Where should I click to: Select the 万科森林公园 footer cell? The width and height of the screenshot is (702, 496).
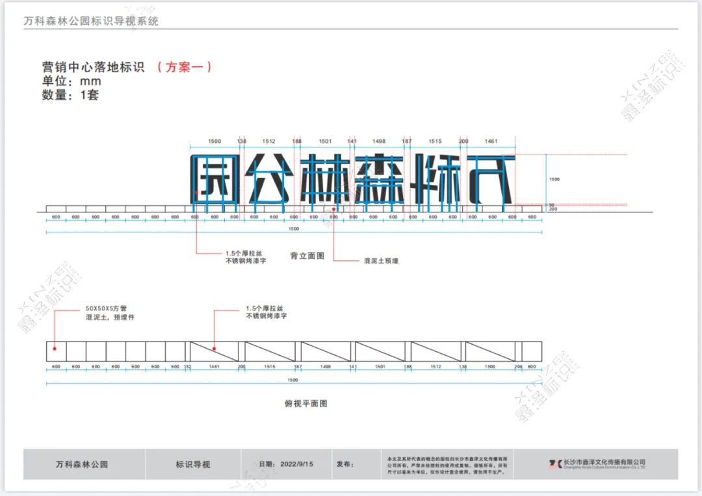point(82,464)
